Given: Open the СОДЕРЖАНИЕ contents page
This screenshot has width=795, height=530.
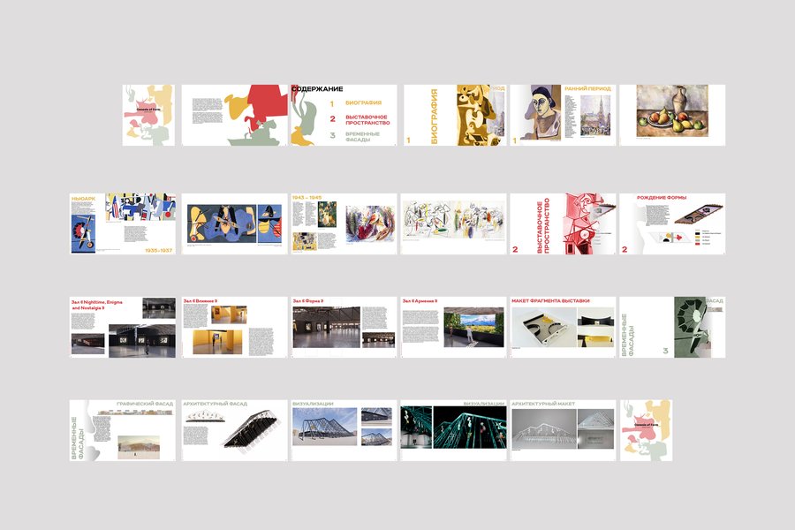Looking at the screenshot, I should click(344, 115).
